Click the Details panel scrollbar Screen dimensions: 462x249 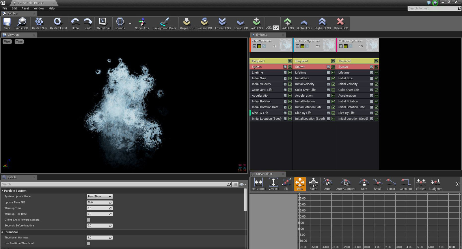click(245, 200)
